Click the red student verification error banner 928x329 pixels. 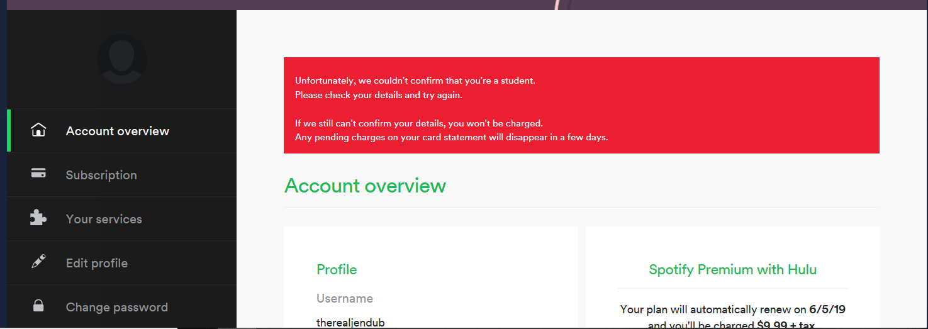581,105
